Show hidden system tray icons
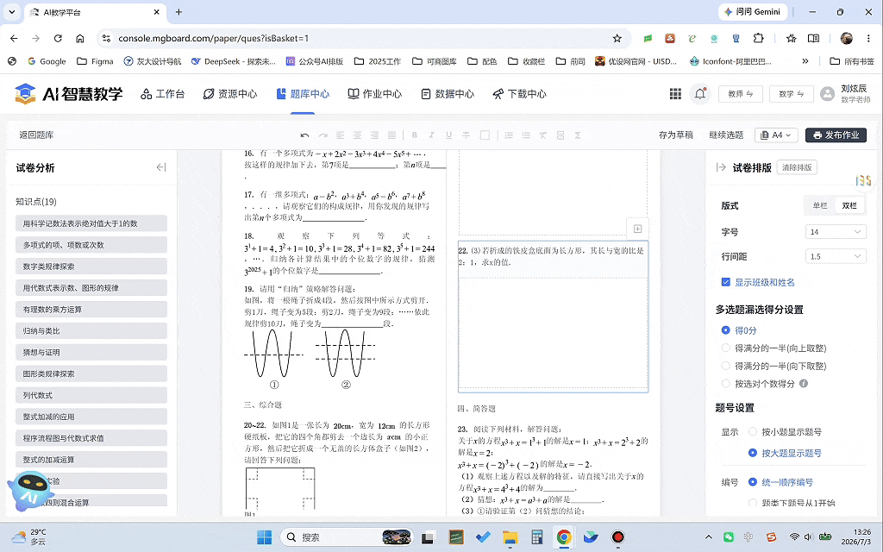The width and height of the screenshot is (883, 552). 709,537
